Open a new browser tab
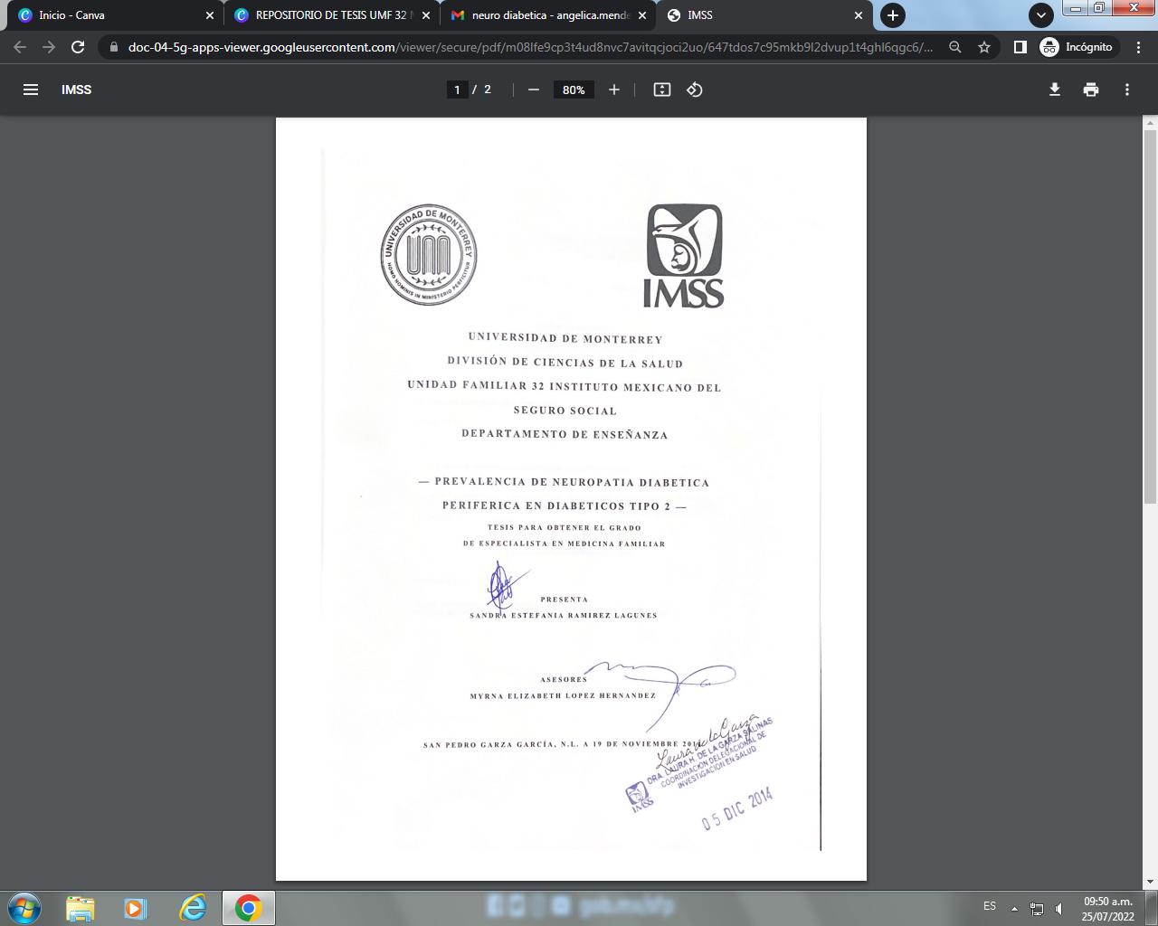 point(893,15)
